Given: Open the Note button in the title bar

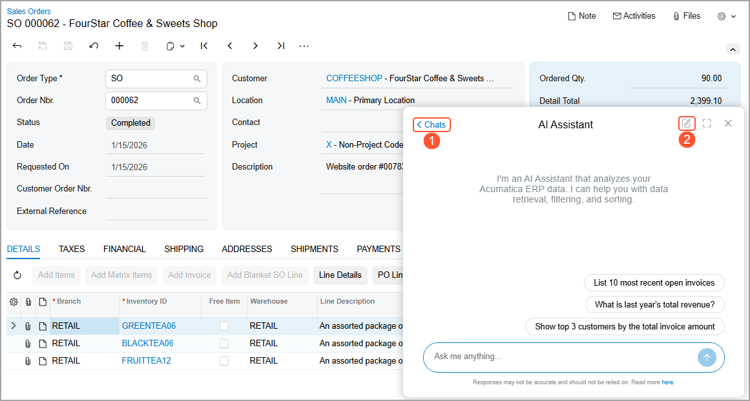Looking at the screenshot, I should [x=581, y=15].
